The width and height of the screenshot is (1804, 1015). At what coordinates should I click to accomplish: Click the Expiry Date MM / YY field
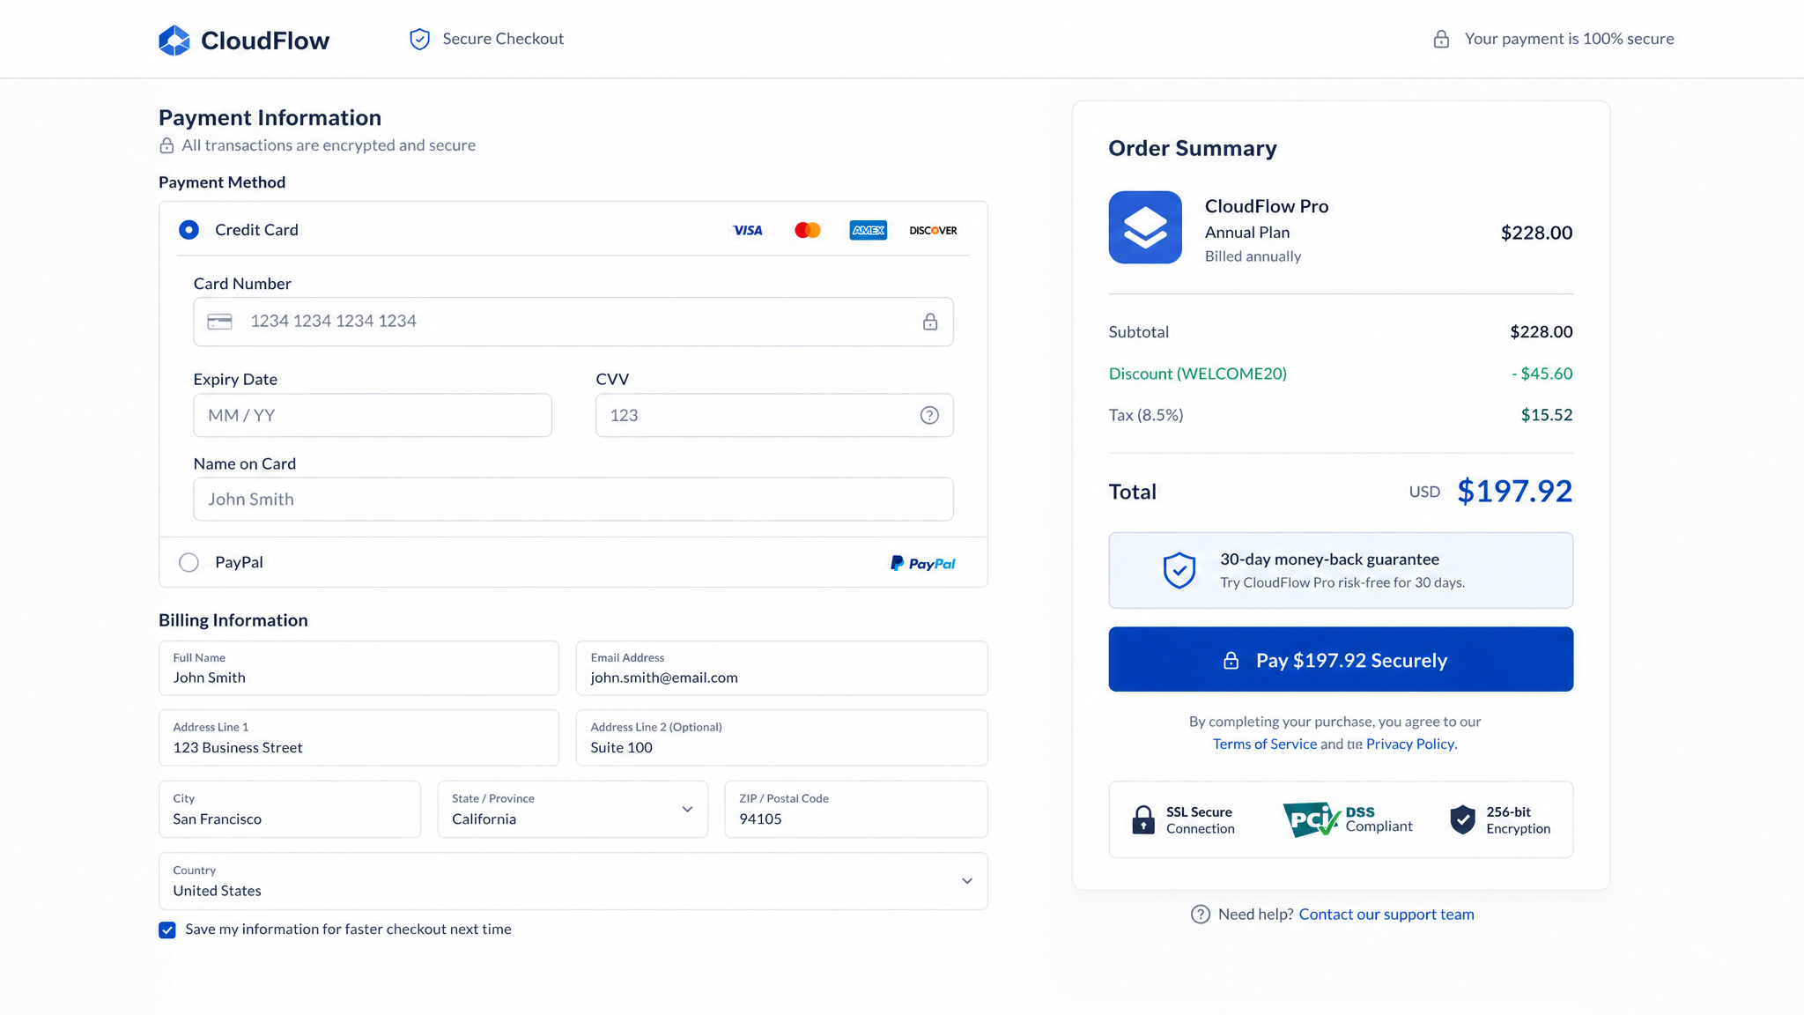pyautogui.click(x=373, y=415)
